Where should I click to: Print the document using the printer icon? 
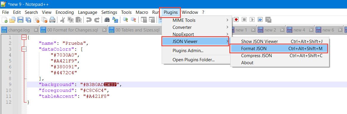pos(52,20)
